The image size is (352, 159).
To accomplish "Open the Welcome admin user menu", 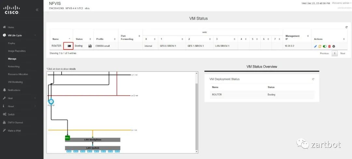I will [342, 3].
